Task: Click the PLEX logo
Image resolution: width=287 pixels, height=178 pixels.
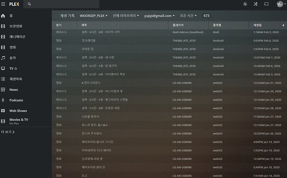Action: (x=14, y=4)
